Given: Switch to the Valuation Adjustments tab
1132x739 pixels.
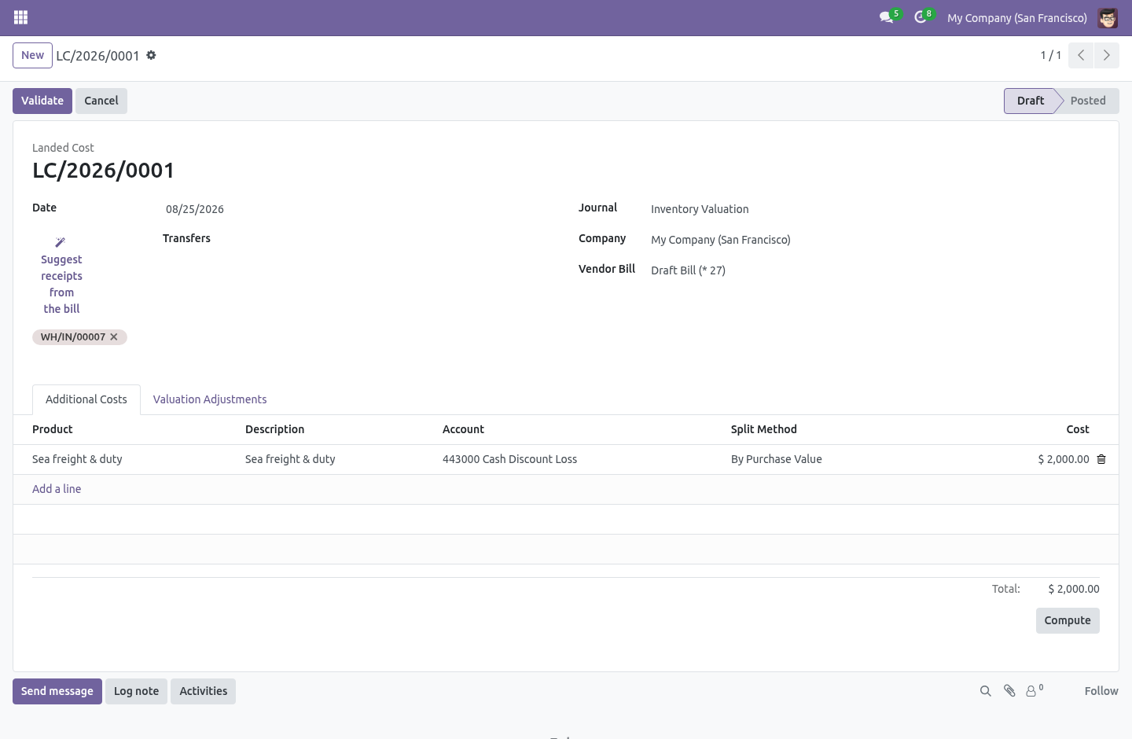Looking at the screenshot, I should [x=210, y=399].
